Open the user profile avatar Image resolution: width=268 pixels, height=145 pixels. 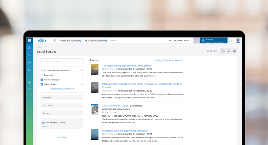click(238, 41)
